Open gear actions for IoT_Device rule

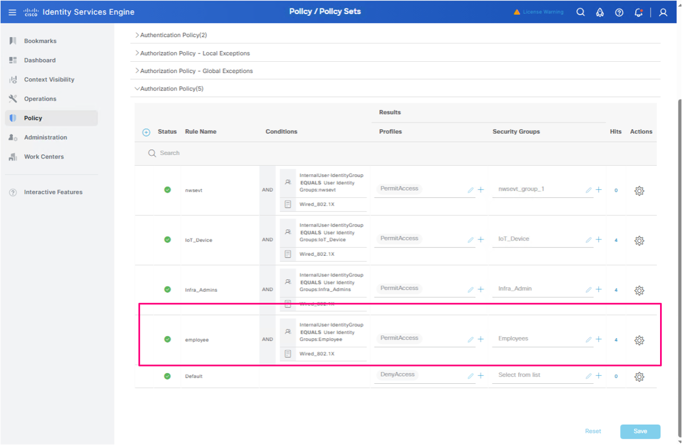pyautogui.click(x=639, y=240)
